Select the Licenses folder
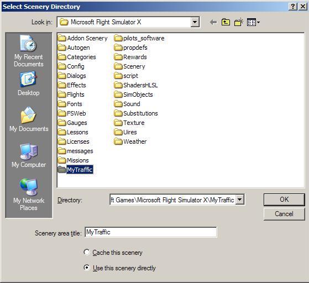Image resolution: width=309 pixels, height=283 pixels. pyautogui.click(x=74, y=141)
